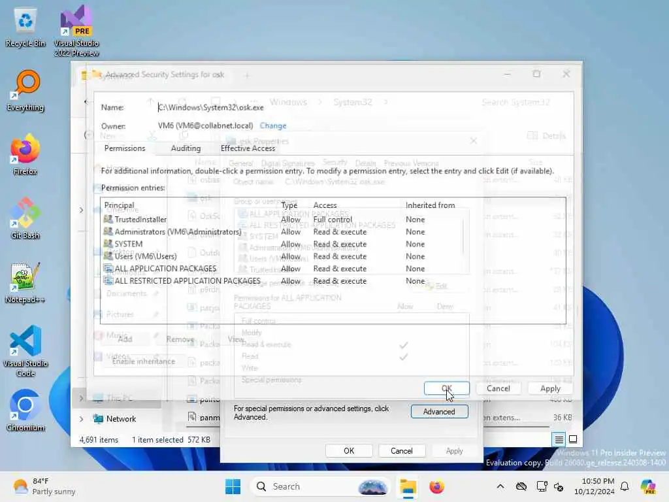Switch to the Permissions tab

[125, 148]
